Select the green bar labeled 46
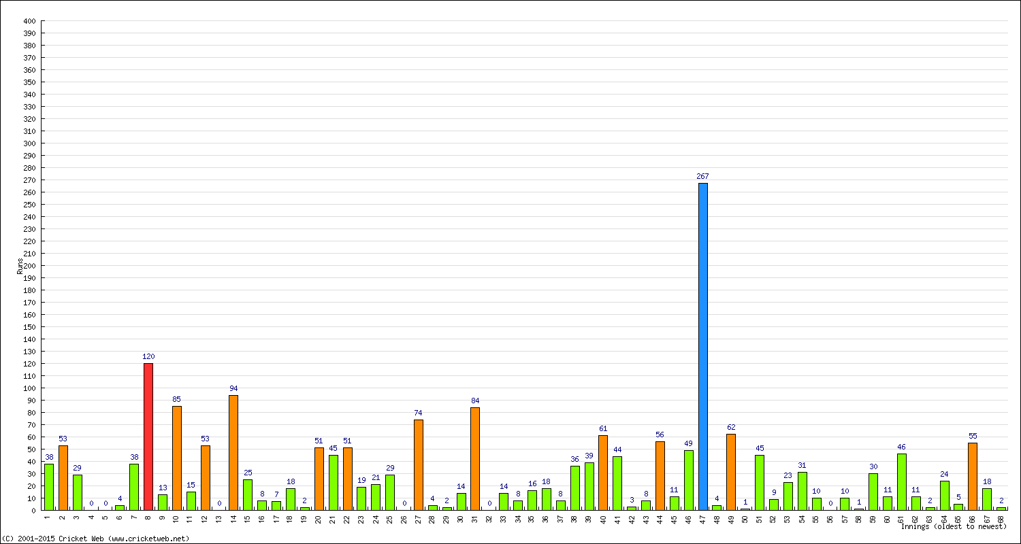Image resolution: width=1021 pixels, height=544 pixels. pos(902,481)
